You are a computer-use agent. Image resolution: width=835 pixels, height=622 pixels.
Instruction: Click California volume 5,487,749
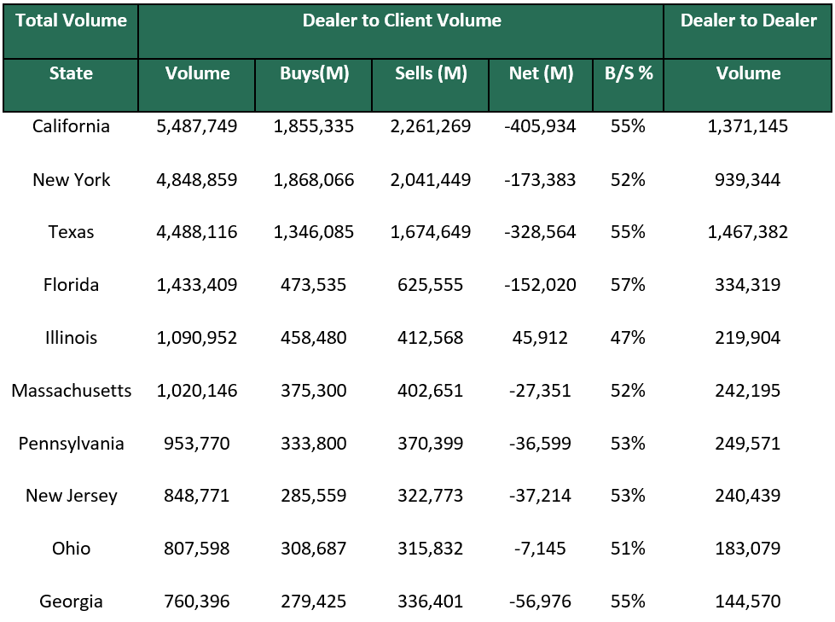click(196, 126)
